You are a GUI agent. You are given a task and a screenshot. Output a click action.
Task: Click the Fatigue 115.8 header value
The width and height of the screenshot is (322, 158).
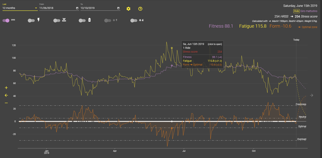253,26
